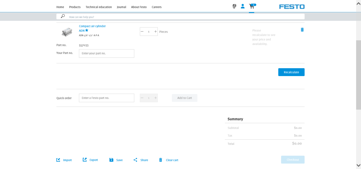Open the shopping cart icon
Screen dimensions: 361x169
252,6
